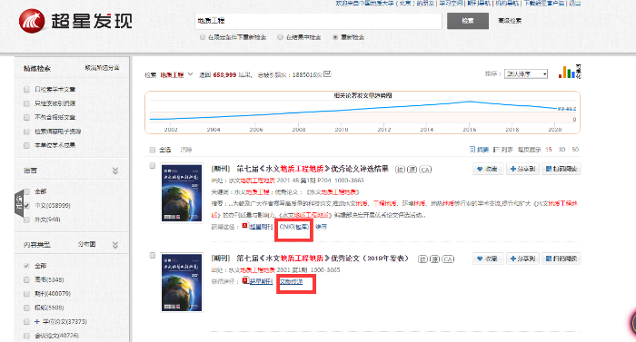Click the citation count export icon
Screen dimensions: 636x342
327,73
